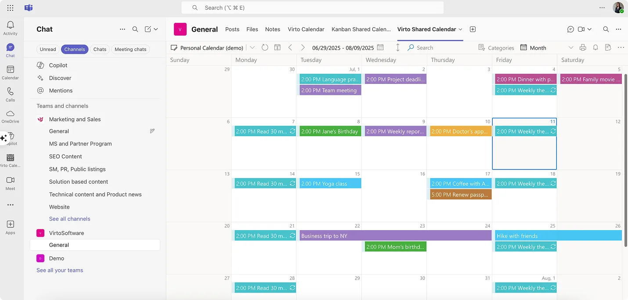Viewport: 628px width, 300px height.
Task: Toggle the Unread filter
Action: tap(48, 49)
